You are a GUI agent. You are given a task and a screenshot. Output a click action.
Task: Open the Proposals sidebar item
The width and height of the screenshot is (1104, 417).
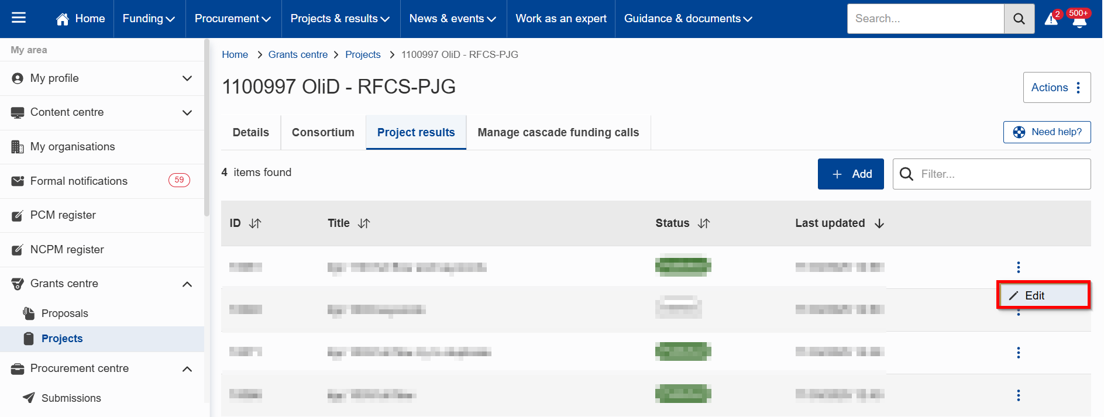pyautogui.click(x=102, y=313)
